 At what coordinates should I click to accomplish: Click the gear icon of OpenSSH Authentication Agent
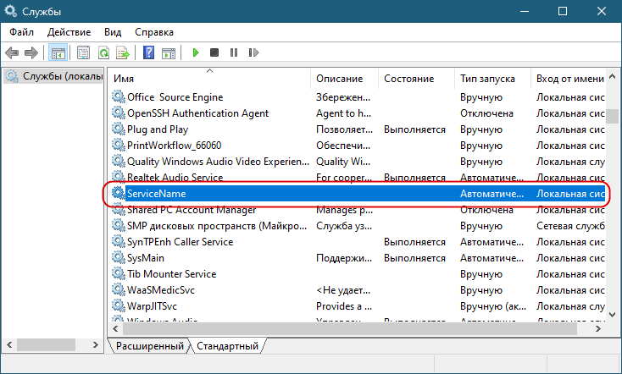118,113
